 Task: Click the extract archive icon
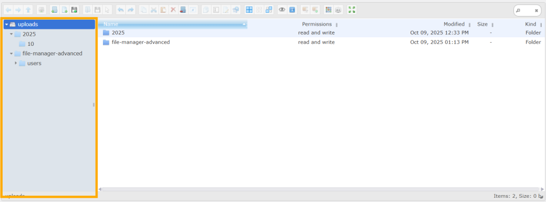point(305,10)
